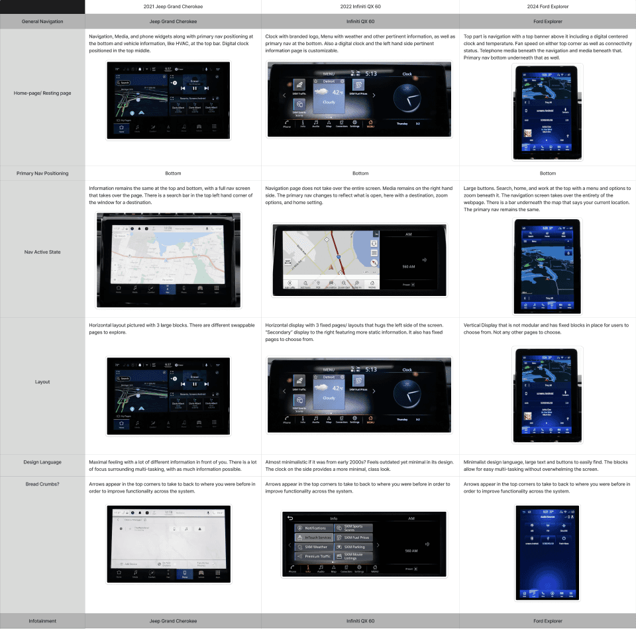This screenshot has height=629, width=636.
Task: Open the Infiniti home-page screen thumbnail
Action: (359, 99)
